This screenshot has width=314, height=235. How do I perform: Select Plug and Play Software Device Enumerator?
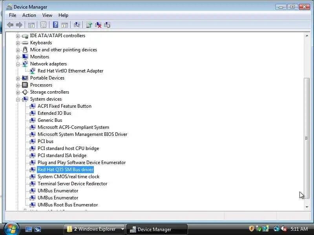coord(82,163)
